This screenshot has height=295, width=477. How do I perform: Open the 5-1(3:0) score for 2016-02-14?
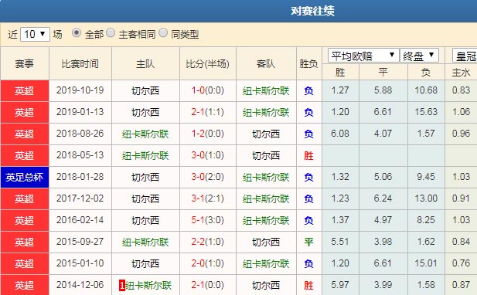pos(208,220)
